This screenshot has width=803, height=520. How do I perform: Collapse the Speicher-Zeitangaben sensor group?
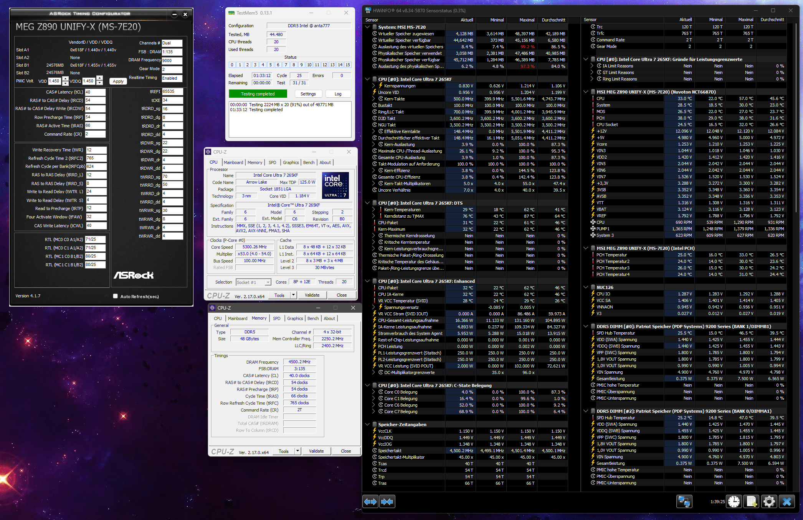click(x=368, y=424)
